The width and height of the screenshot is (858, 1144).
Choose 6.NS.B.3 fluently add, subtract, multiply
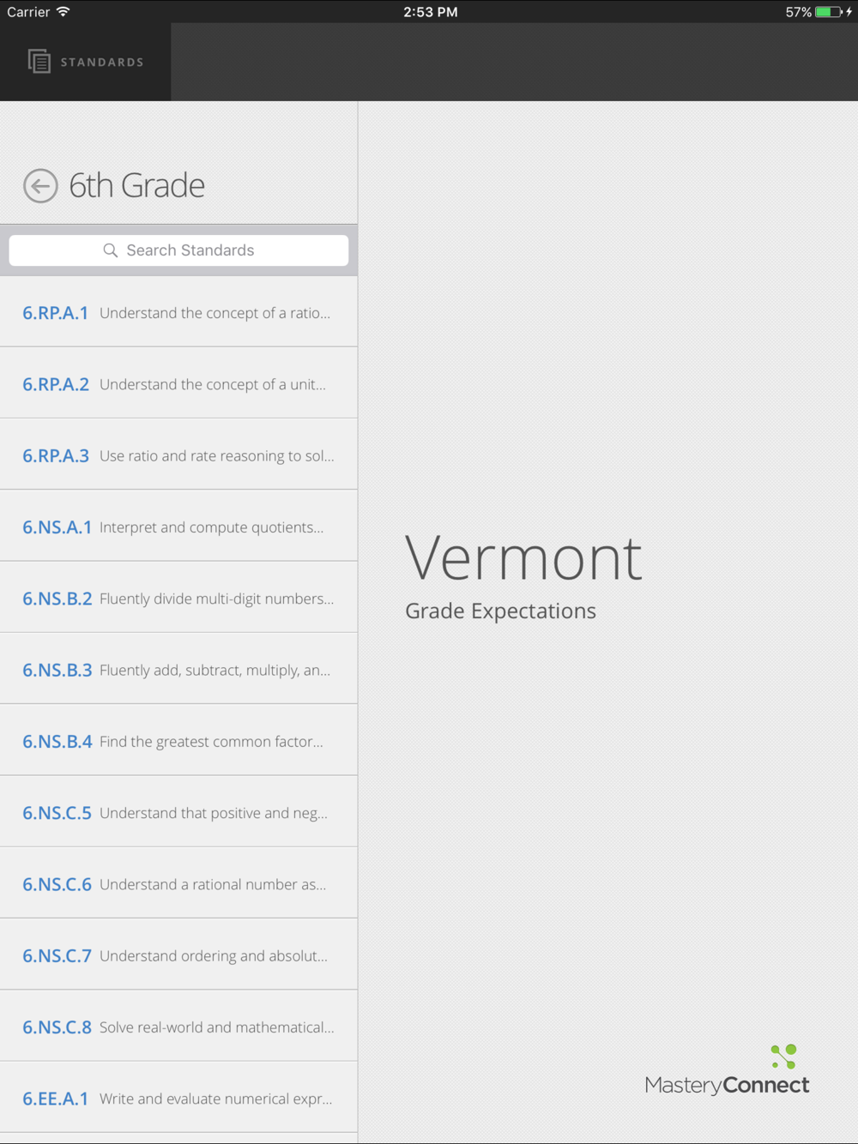178,669
